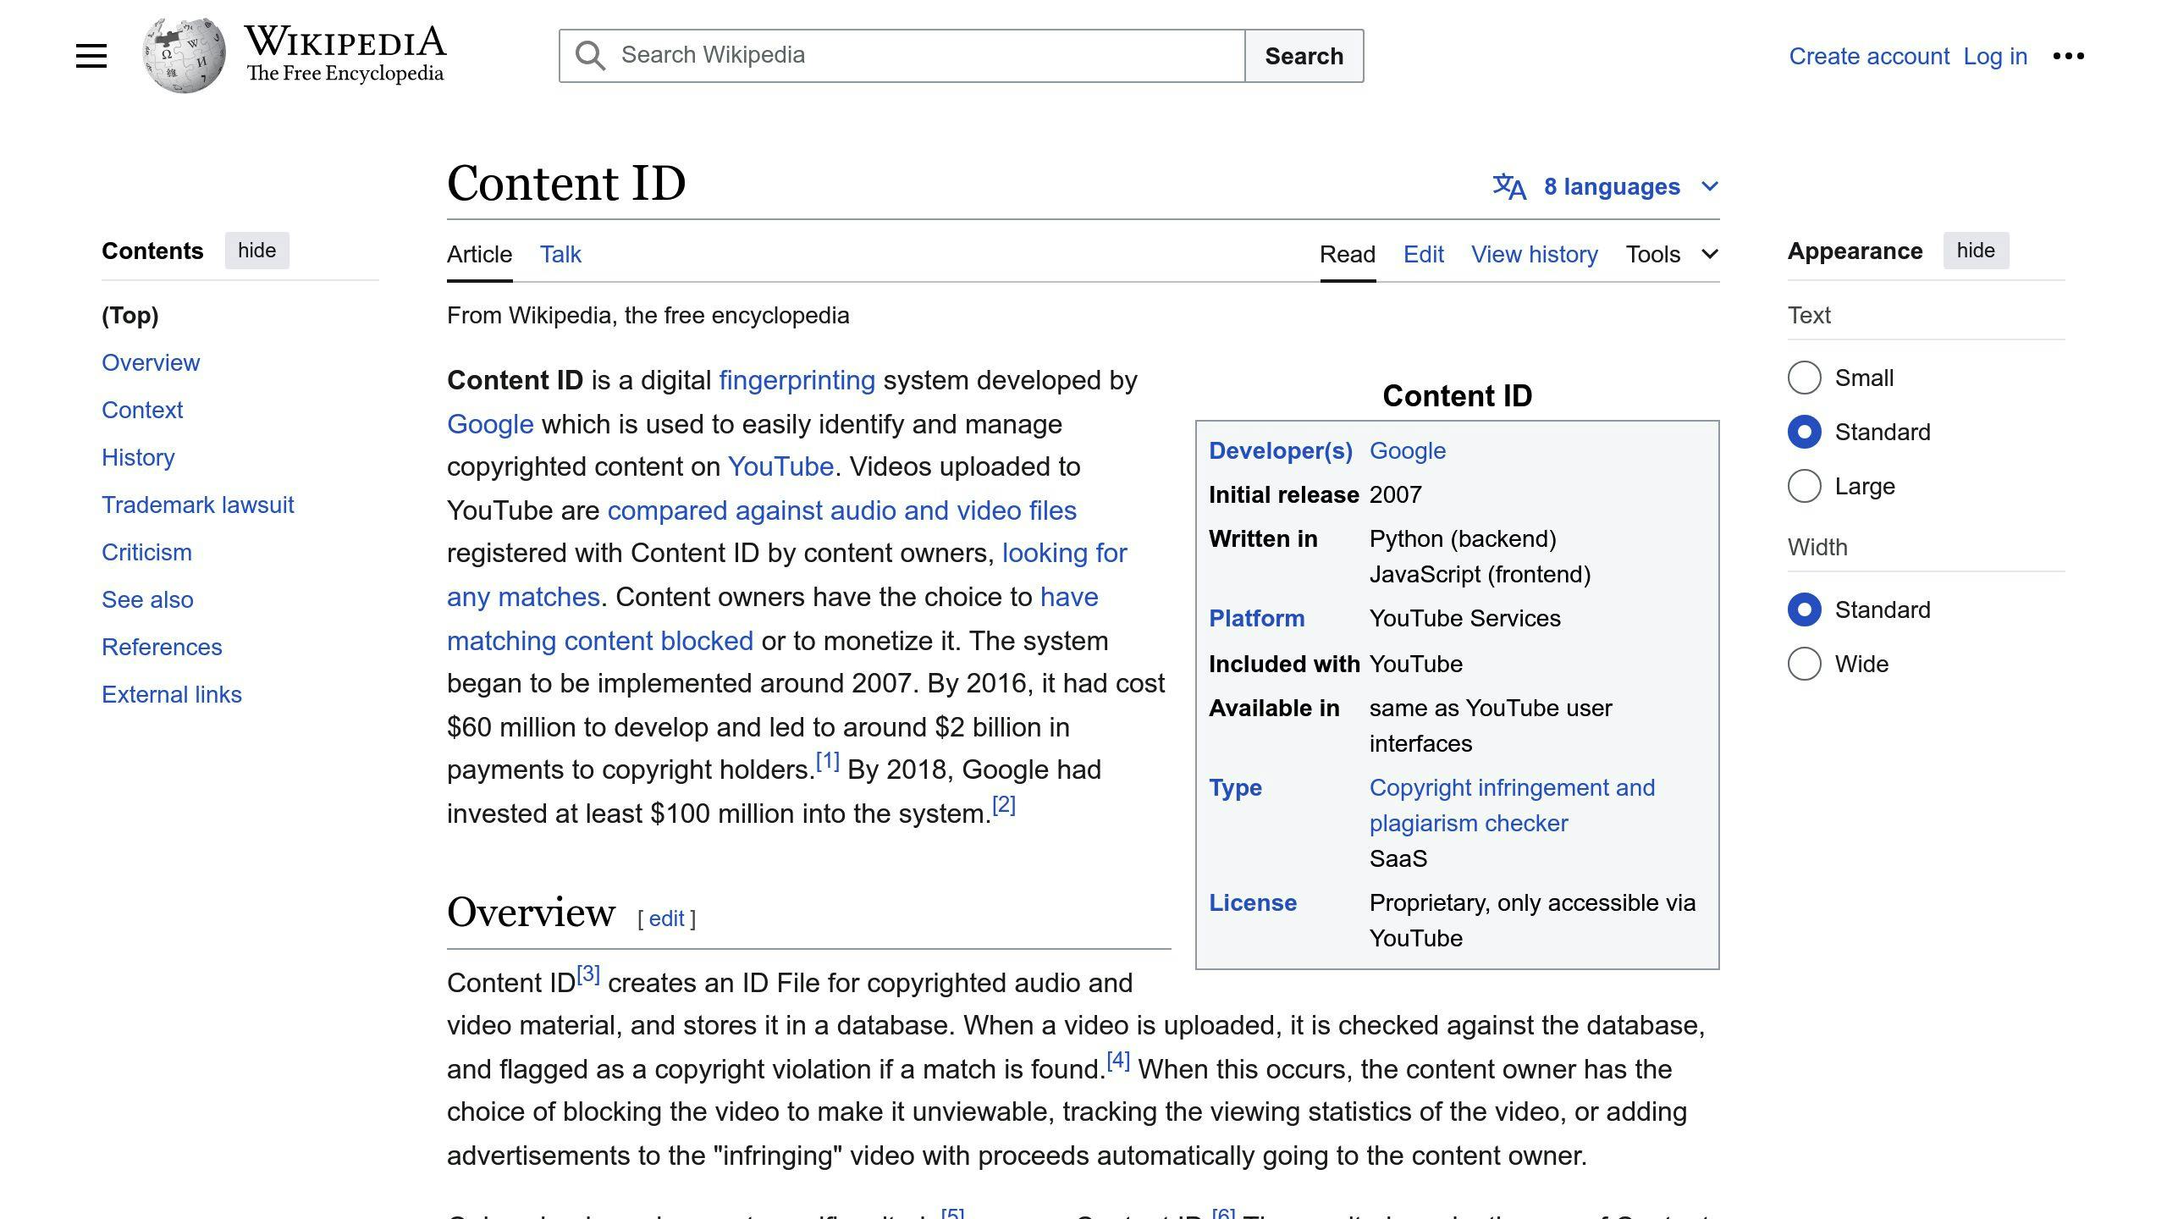The width and height of the screenshot is (2167, 1219).
Task: Open License link in infobox
Action: [1252, 902]
